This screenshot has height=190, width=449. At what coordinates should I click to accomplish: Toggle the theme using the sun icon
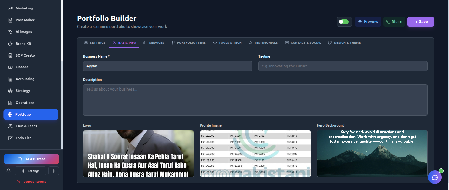tap(53, 171)
